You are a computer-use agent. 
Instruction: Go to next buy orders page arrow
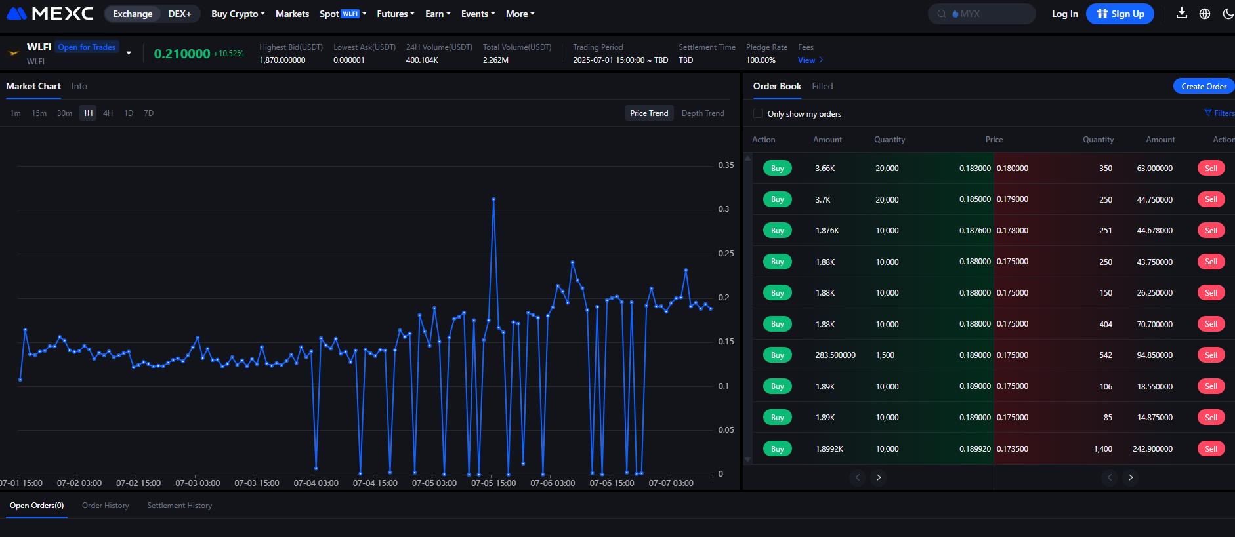(x=879, y=477)
